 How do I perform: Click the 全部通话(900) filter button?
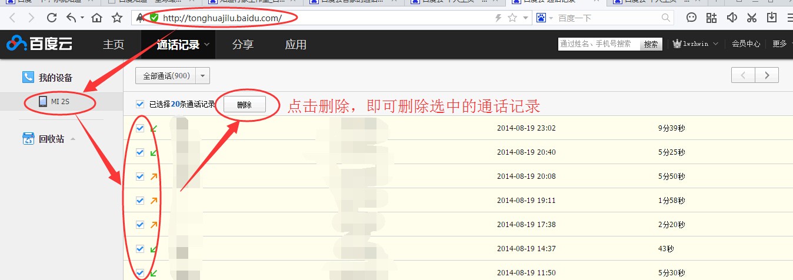pyautogui.click(x=166, y=76)
